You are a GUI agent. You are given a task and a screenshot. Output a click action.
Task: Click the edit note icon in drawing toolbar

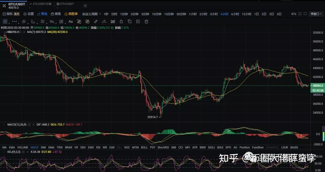click(x=138, y=22)
